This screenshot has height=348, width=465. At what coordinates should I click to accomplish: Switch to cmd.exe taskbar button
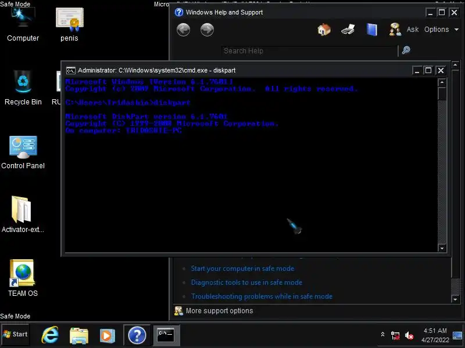pos(166,335)
